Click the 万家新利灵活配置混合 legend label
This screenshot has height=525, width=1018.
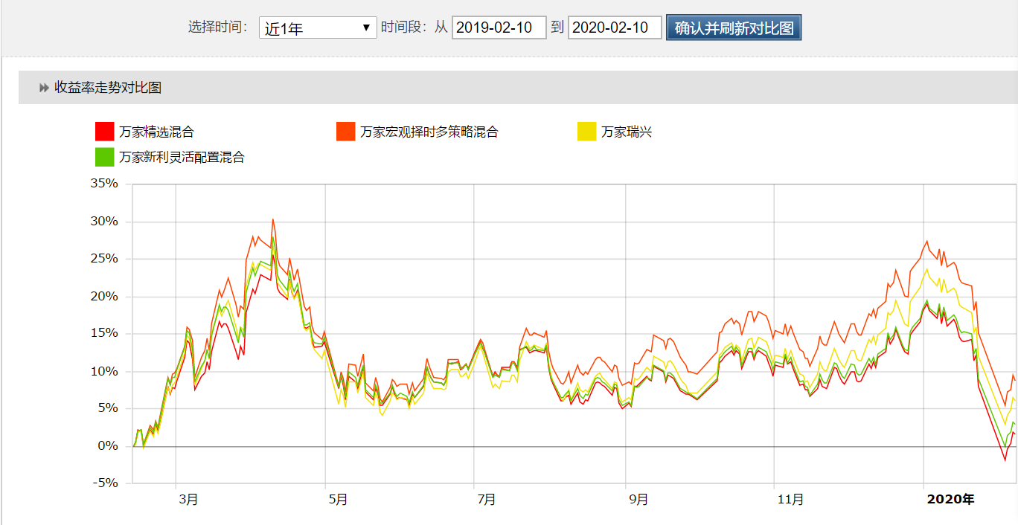(182, 158)
